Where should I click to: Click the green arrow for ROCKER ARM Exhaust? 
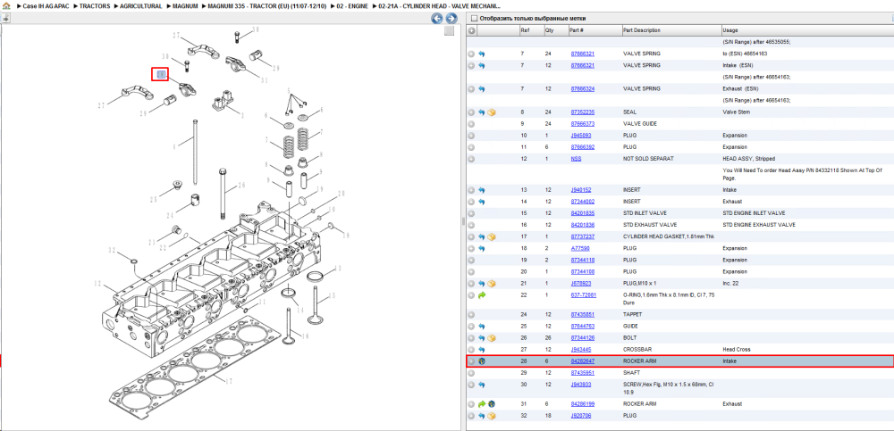(x=481, y=404)
